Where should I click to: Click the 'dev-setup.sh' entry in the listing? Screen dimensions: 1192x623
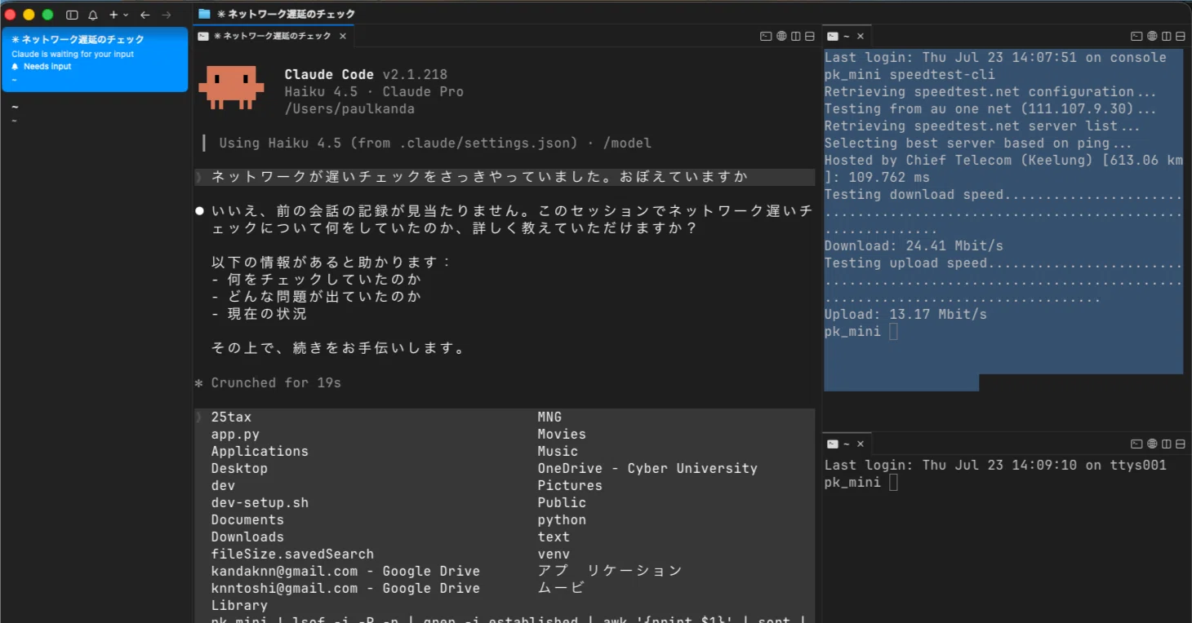[260, 502]
